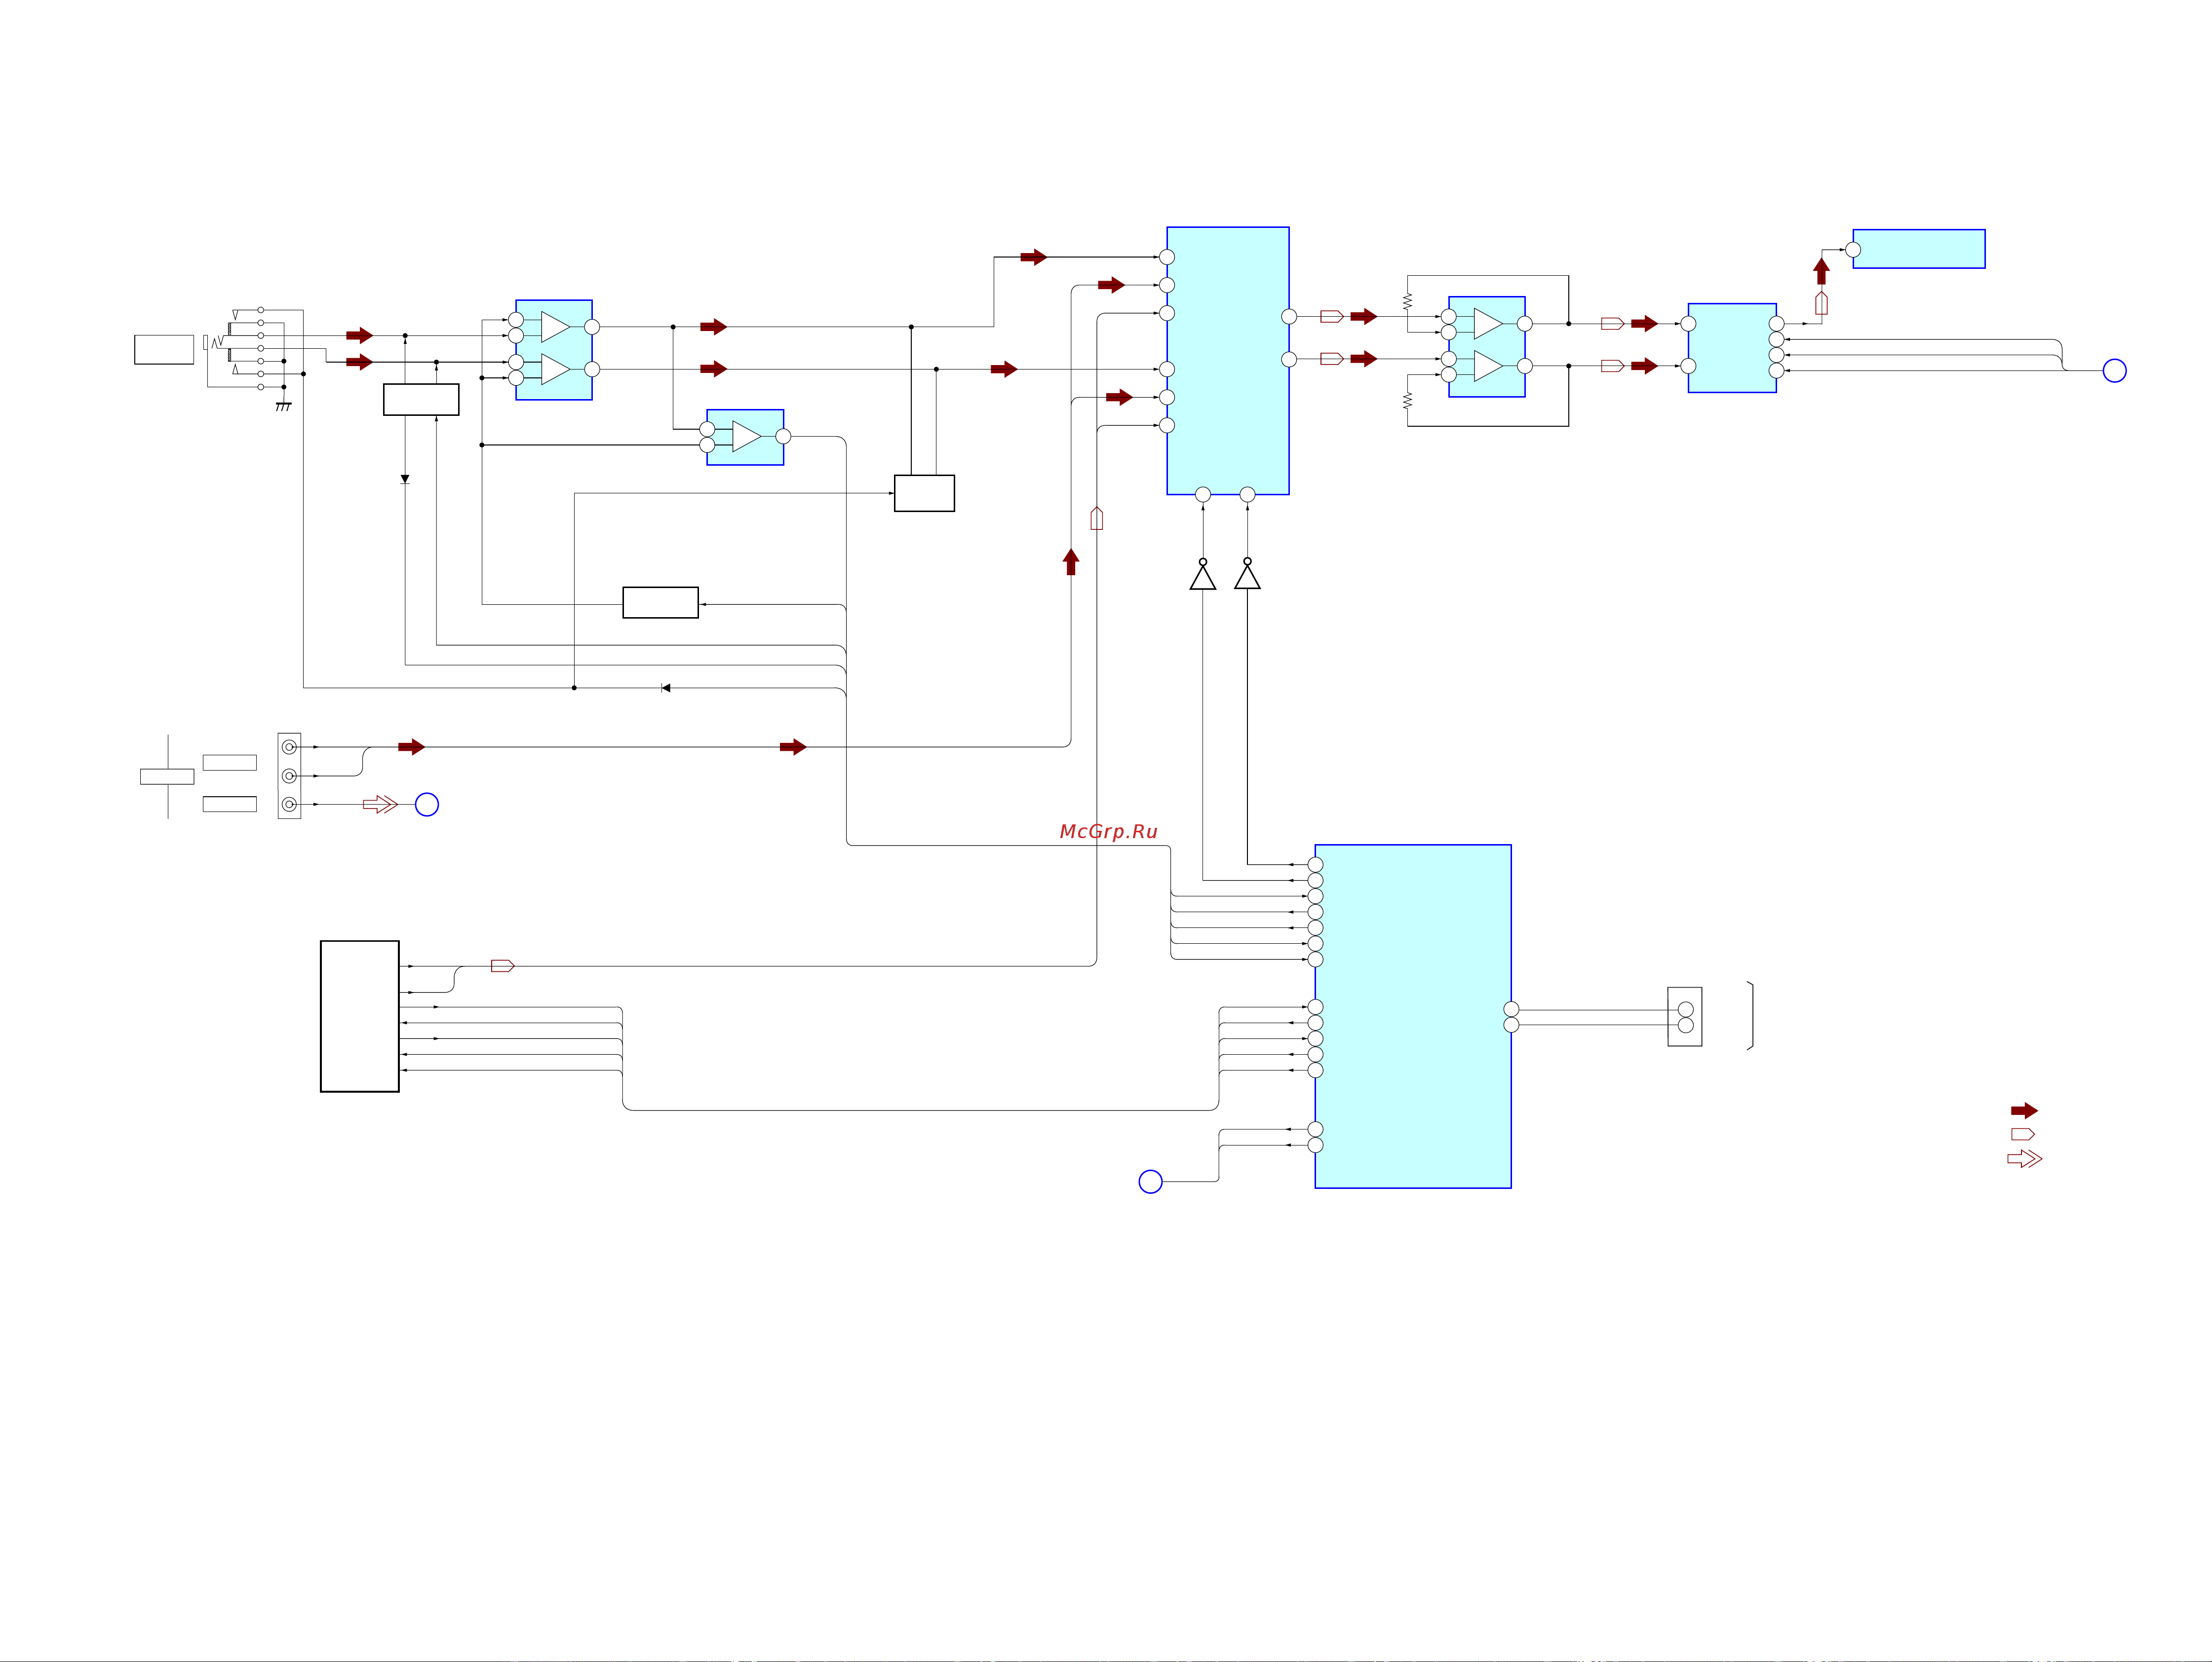The width and height of the screenshot is (2212, 1662).
Task: Click the hollow double arrow in the legend
Action: (2025, 1158)
